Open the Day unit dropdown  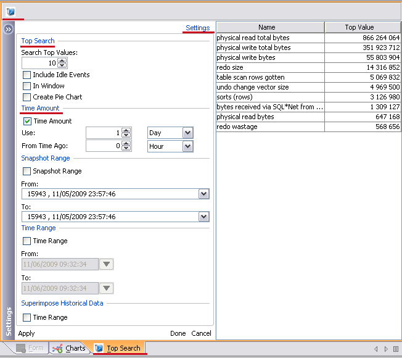[187, 133]
